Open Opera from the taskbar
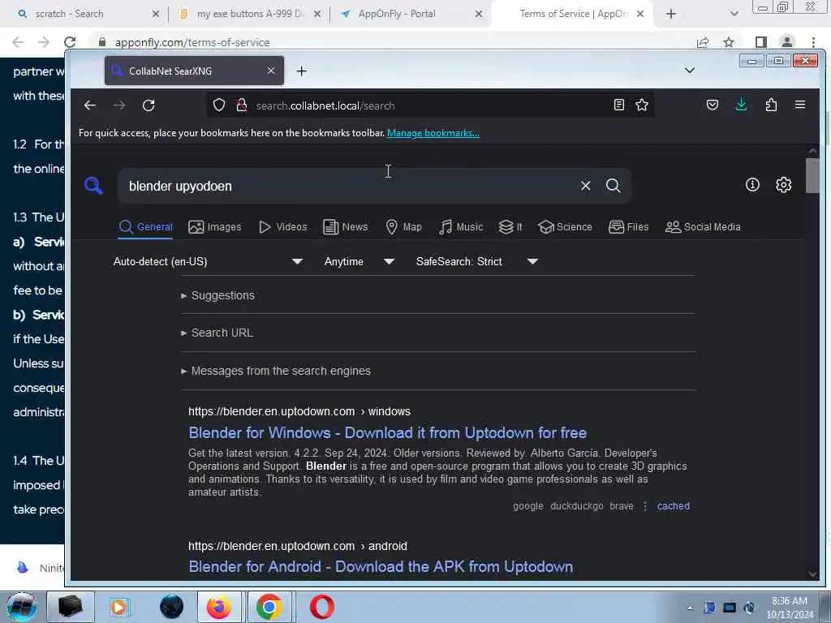 point(321,607)
